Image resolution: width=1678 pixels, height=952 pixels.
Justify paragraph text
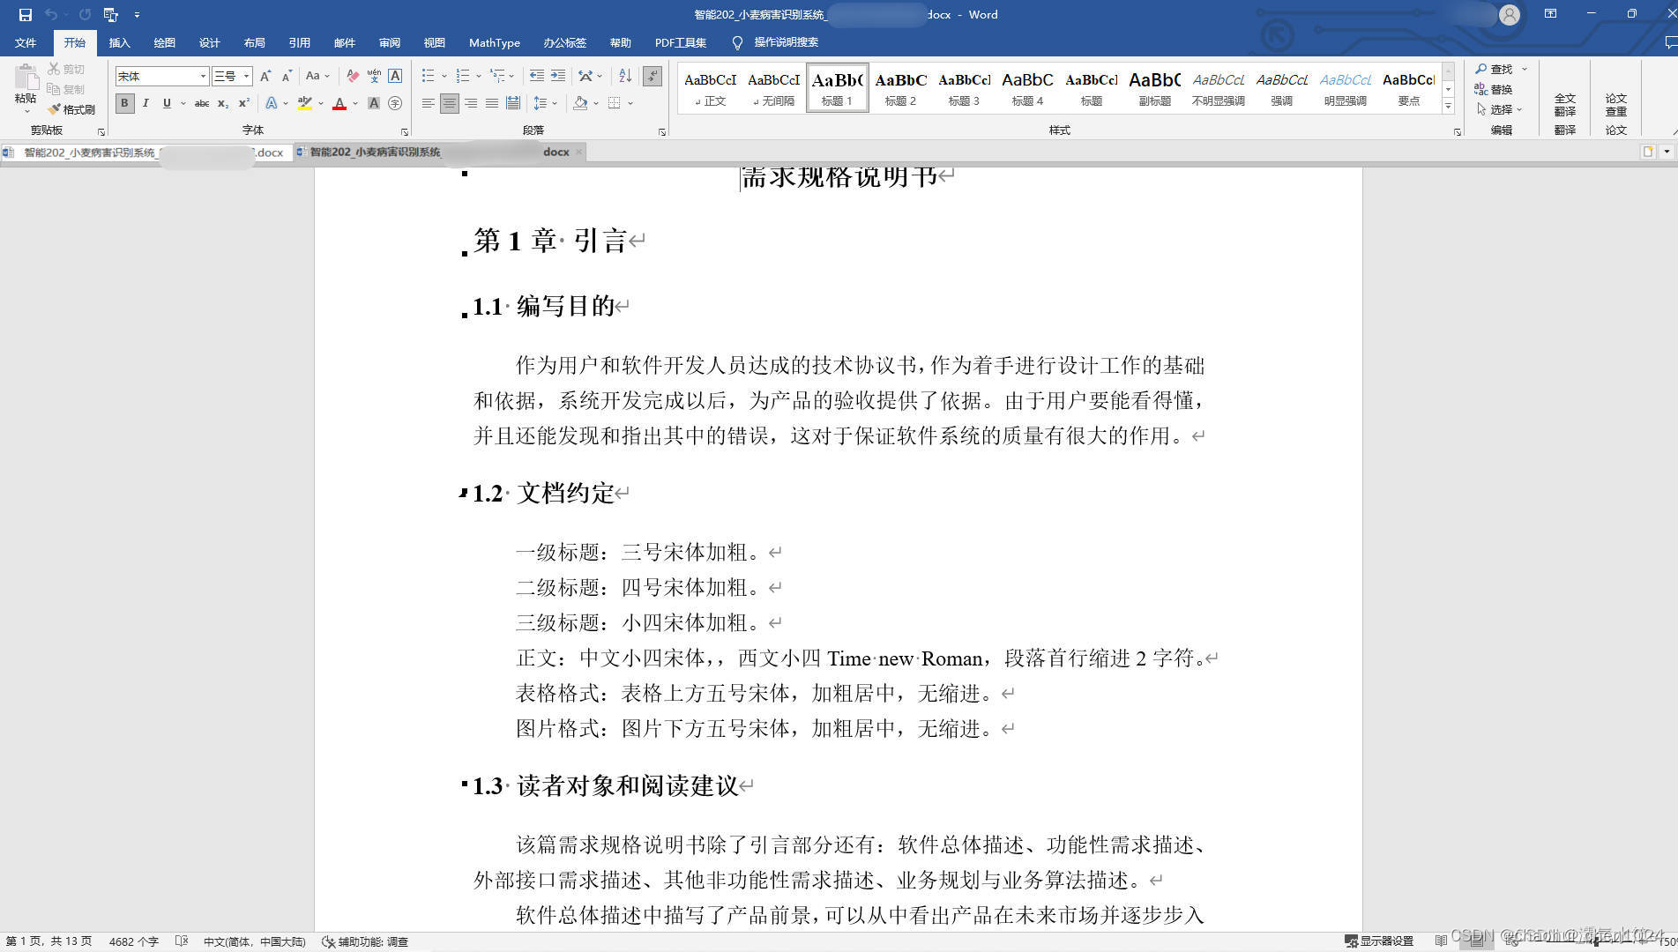[x=492, y=103]
